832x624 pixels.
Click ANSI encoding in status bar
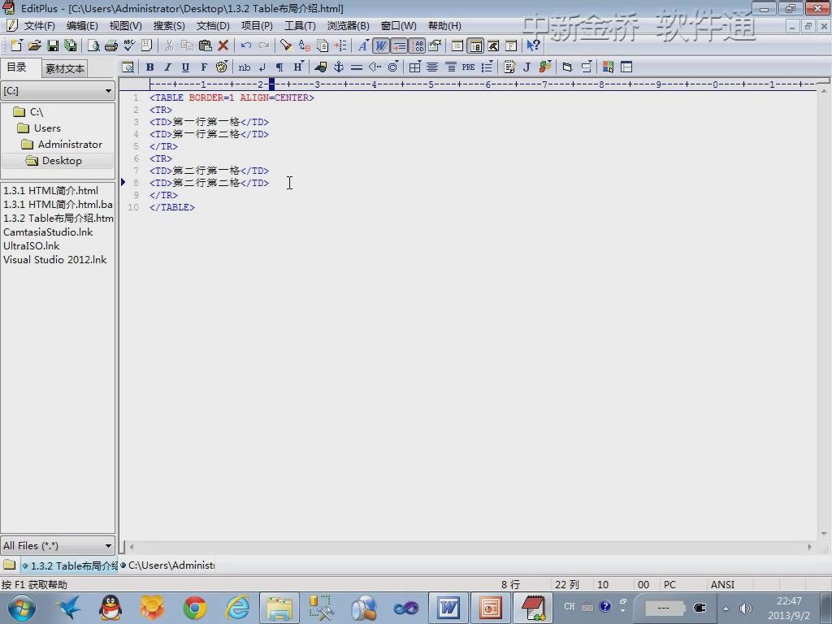tap(722, 585)
